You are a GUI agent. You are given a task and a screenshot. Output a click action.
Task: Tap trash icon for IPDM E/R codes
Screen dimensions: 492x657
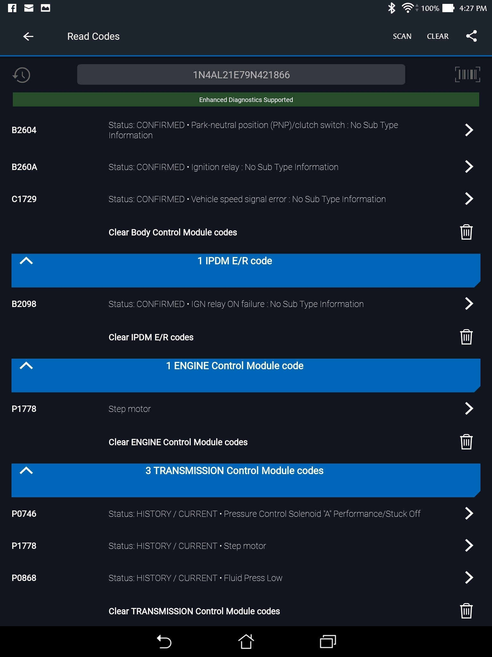pyautogui.click(x=466, y=337)
